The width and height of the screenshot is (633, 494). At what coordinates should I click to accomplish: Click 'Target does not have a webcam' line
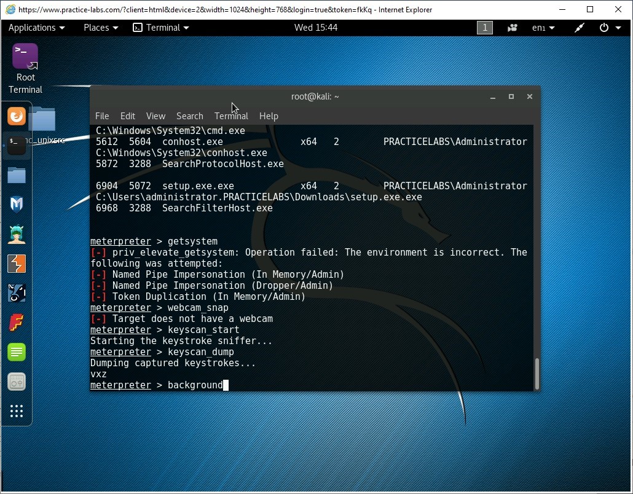192,319
